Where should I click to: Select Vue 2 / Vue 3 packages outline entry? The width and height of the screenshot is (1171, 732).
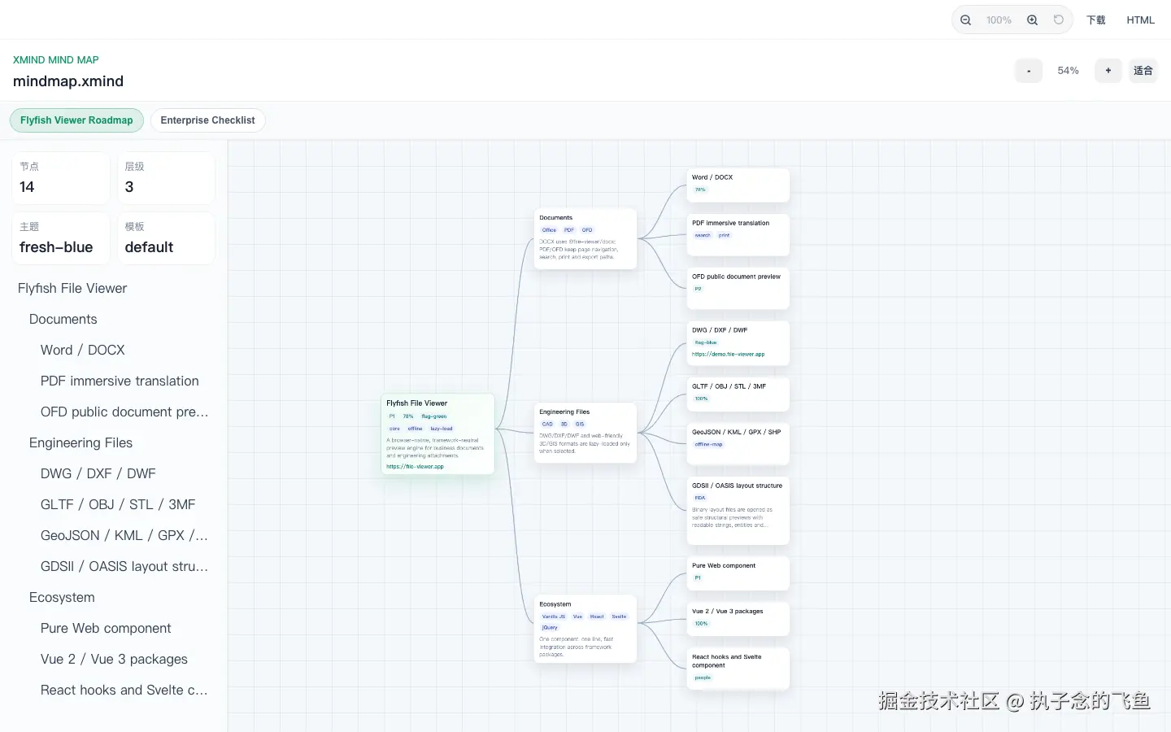(x=114, y=660)
